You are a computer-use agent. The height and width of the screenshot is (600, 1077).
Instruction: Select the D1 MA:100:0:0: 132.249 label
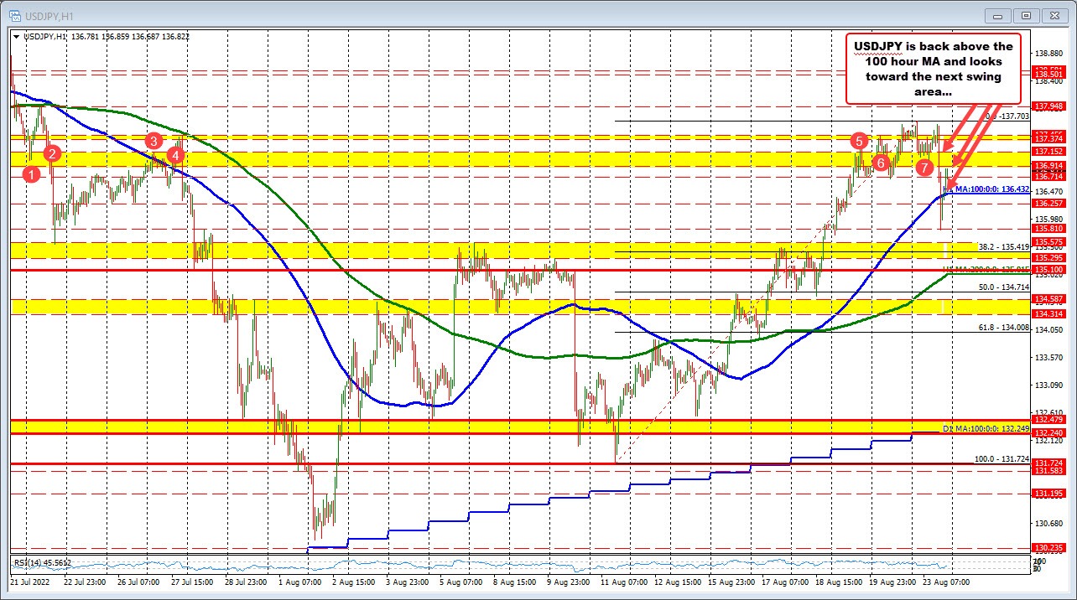click(986, 428)
